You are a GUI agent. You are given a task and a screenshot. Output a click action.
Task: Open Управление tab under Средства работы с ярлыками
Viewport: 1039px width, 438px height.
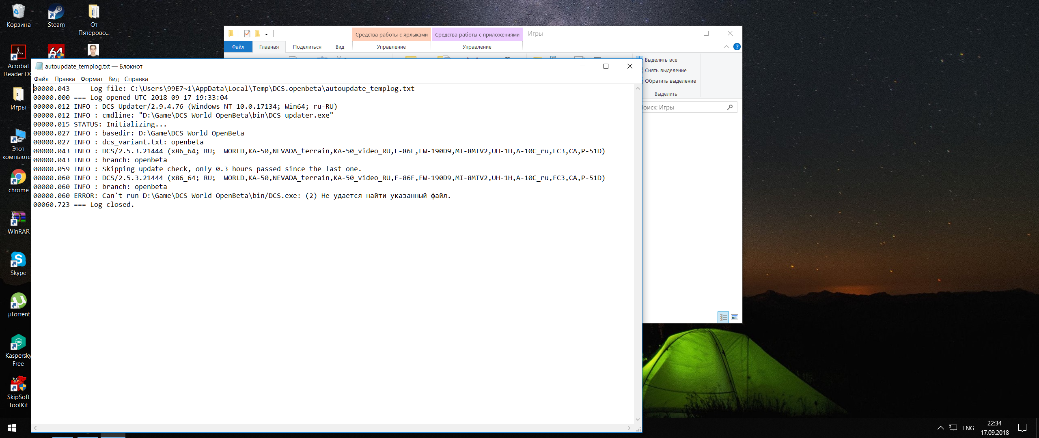(x=391, y=47)
